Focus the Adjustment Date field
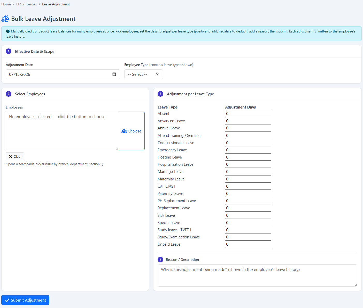The width and height of the screenshot is (363, 308). point(63,74)
